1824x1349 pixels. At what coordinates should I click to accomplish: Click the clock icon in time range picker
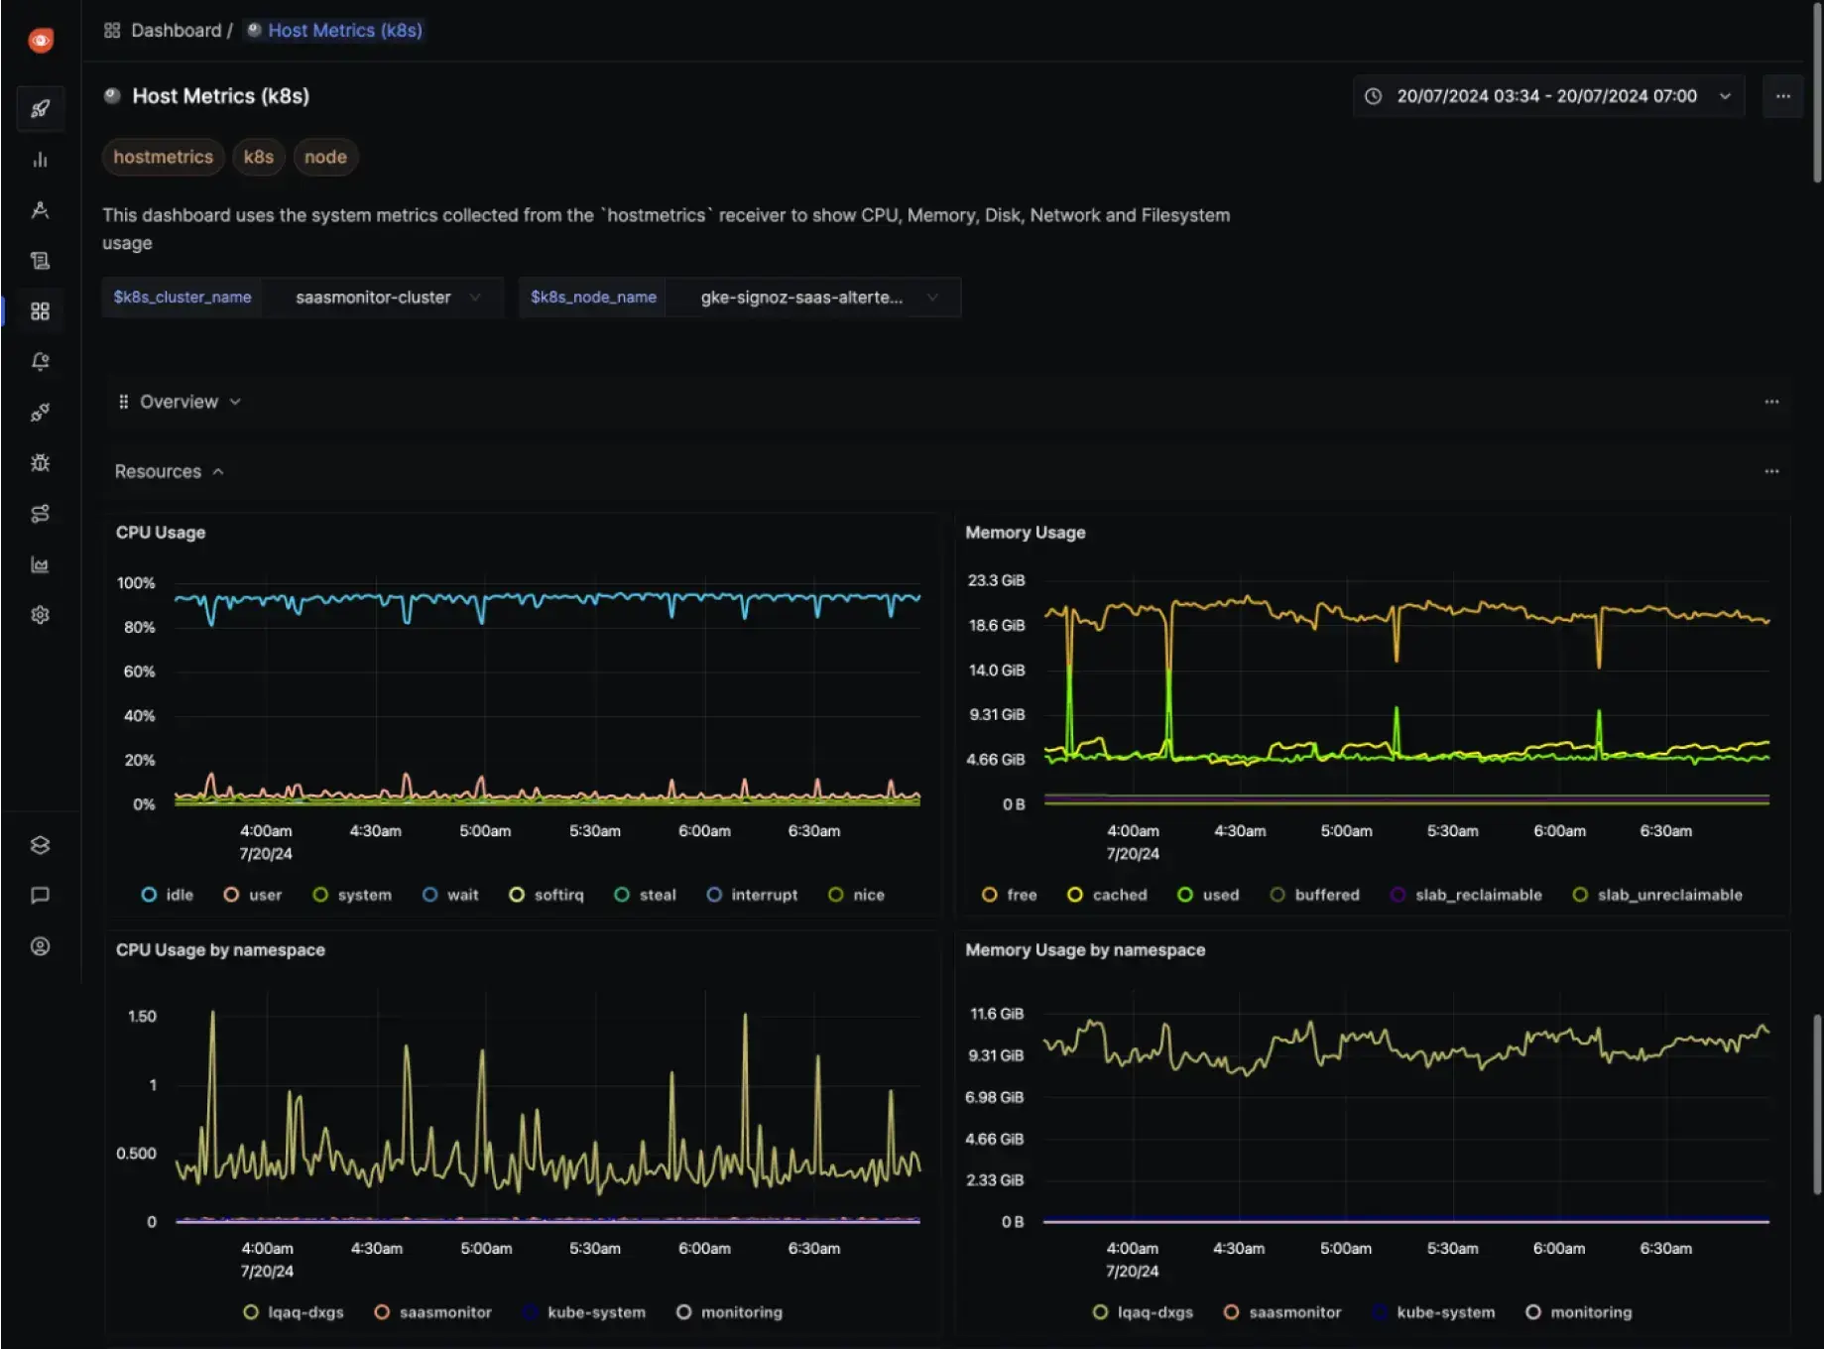click(1374, 96)
